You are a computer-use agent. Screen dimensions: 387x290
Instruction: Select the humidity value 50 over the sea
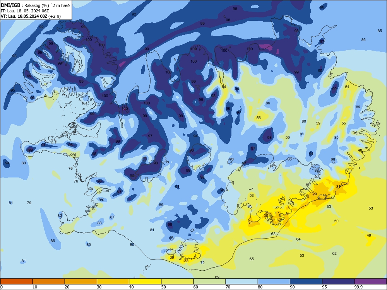point(336,221)
